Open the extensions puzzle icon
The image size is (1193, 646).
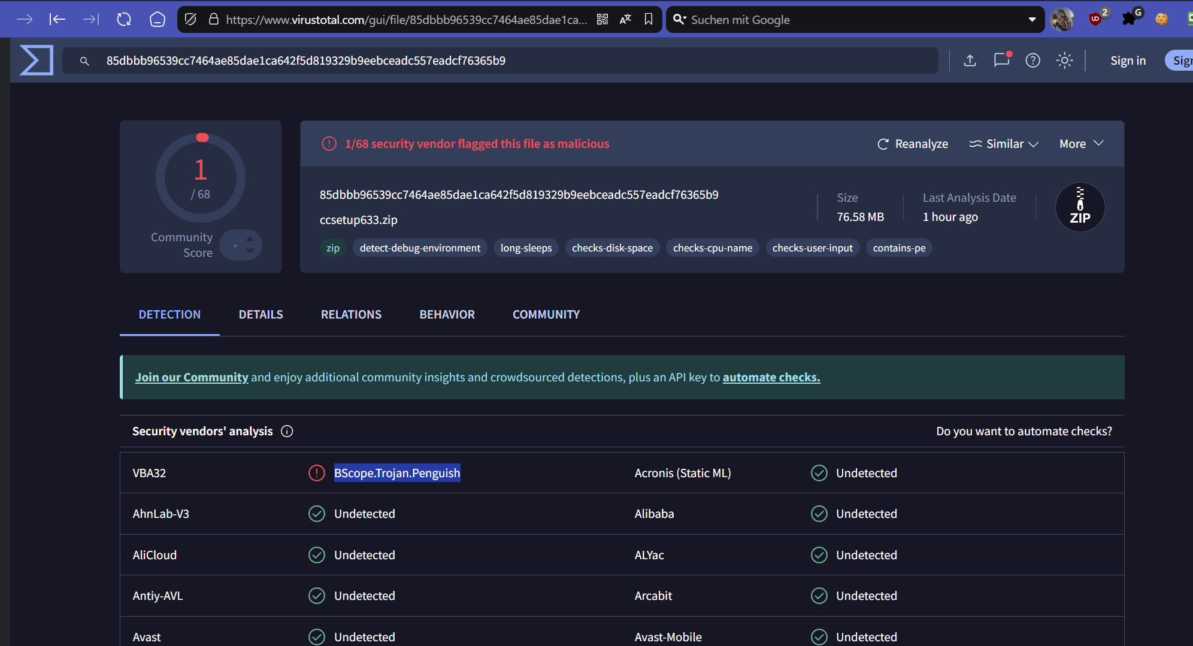(1130, 19)
